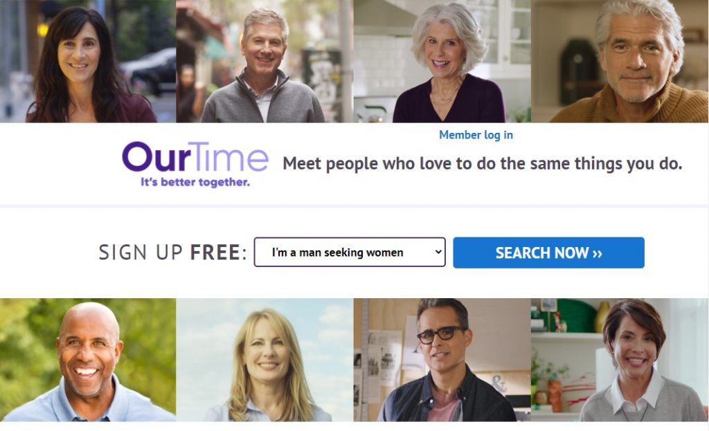Choose the photo of blonde woman against the sky
Viewport: 709px width, 431px height.
(x=264, y=360)
